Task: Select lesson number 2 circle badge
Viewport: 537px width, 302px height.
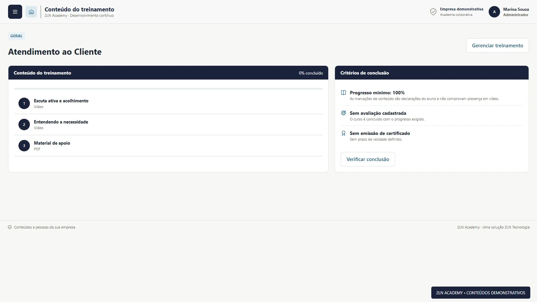Action: 24,124
